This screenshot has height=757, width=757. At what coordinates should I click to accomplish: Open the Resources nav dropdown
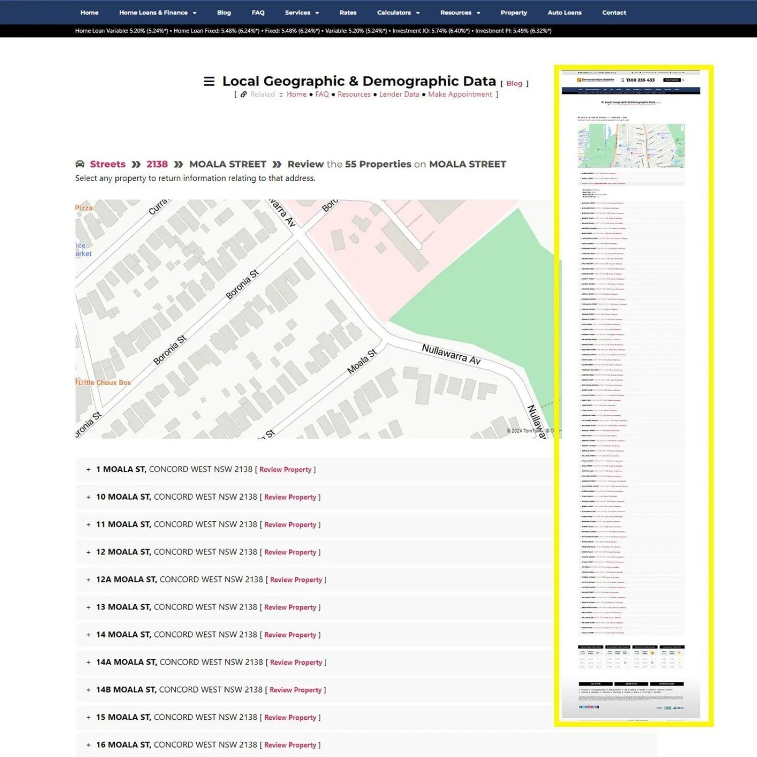pyautogui.click(x=460, y=13)
